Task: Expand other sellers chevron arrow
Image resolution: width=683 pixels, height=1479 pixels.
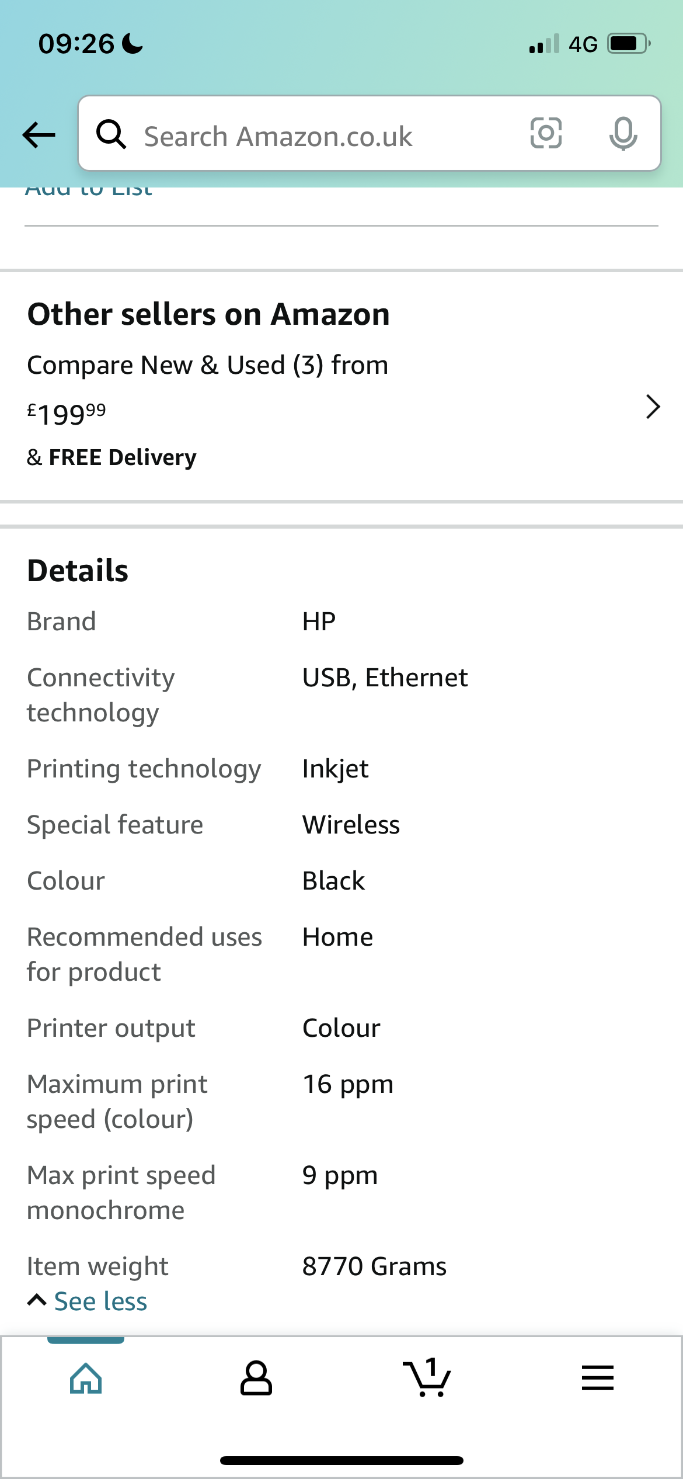Action: click(653, 407)
